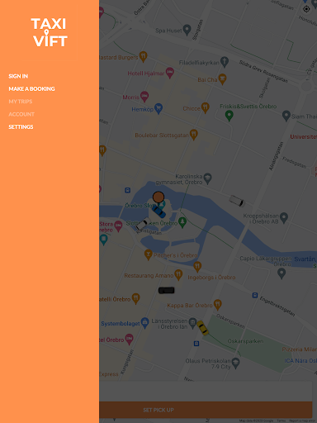Tap the Systembolaget shopping pin
Viewport: 317px width, 423px height.
(144, 323)
